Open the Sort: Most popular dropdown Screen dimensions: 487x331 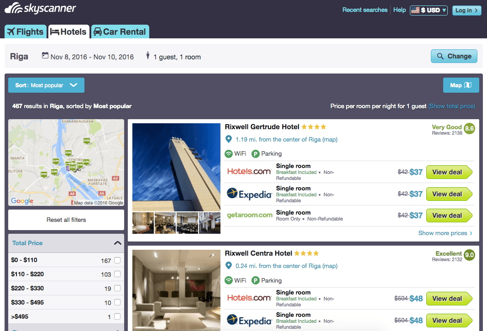pyautogui.click(x=46, y=85)
